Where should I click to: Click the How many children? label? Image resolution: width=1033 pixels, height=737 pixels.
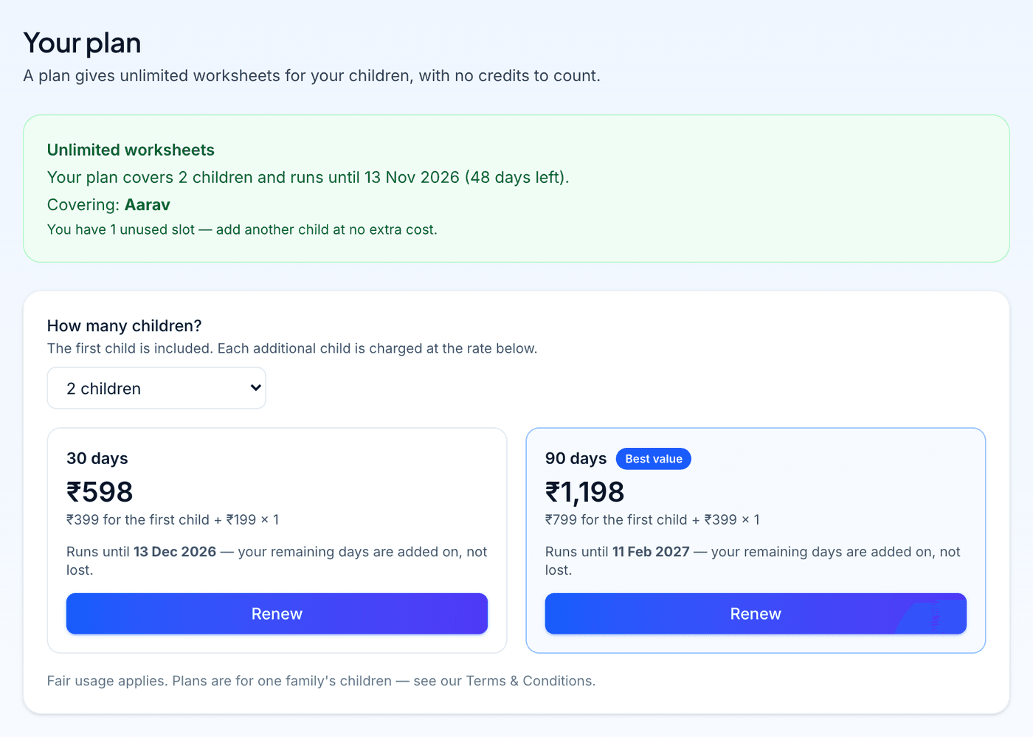click(x=124, y=326)
